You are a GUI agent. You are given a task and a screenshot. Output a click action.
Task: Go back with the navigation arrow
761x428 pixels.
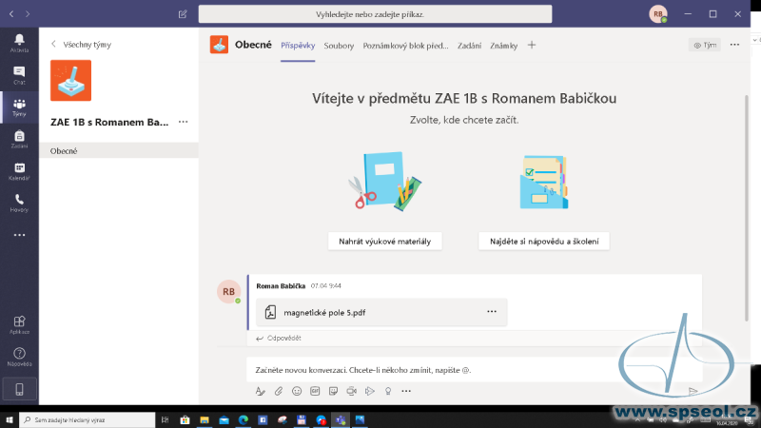[x=11, y=14]
